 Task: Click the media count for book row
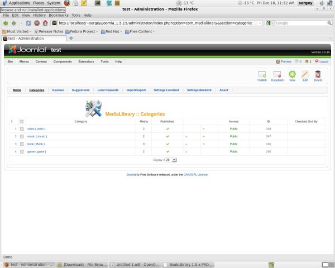(143, 144)
